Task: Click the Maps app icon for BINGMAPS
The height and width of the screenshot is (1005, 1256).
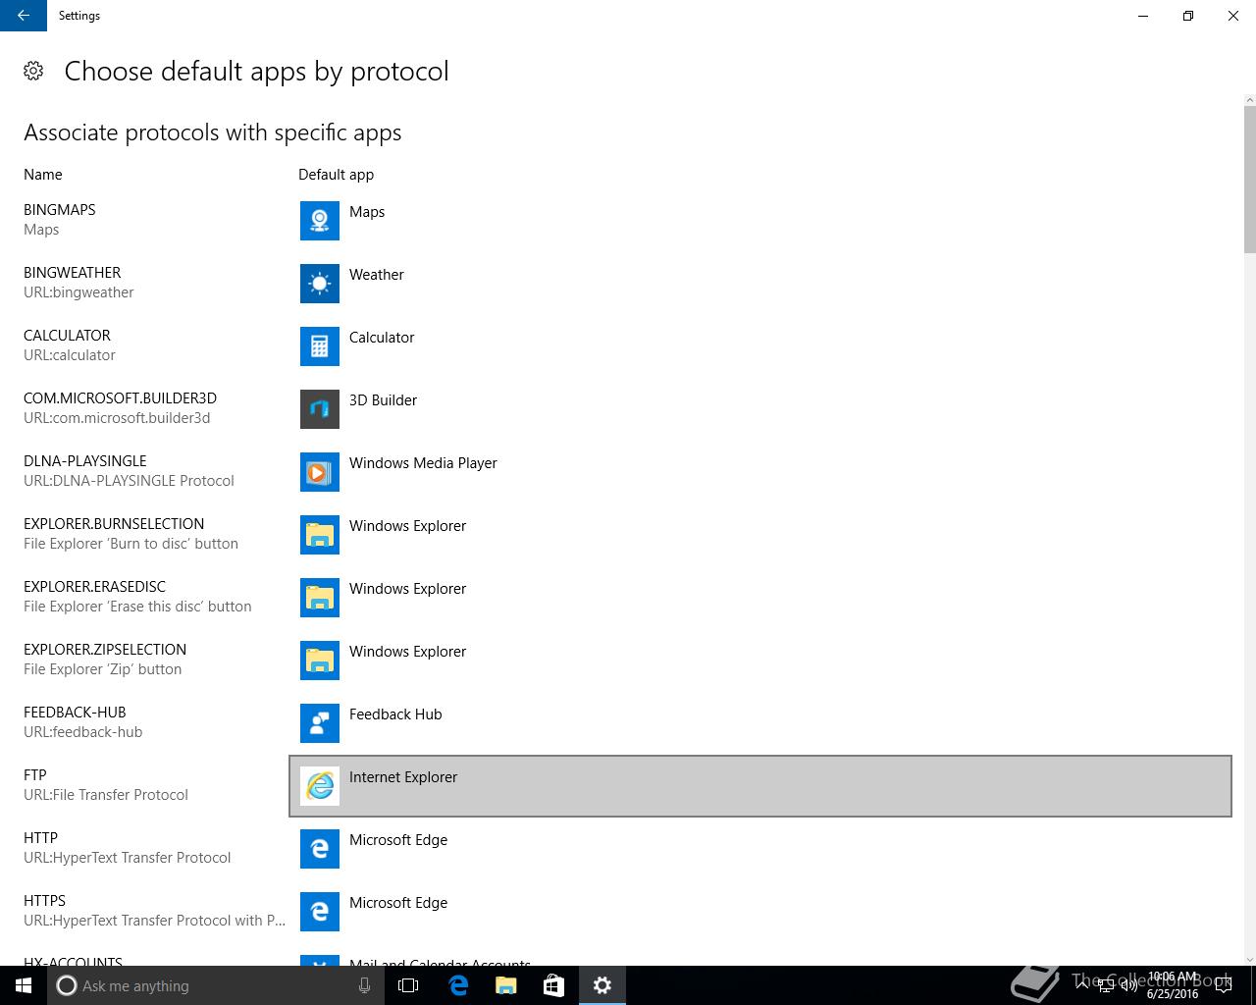Action: 320,221
